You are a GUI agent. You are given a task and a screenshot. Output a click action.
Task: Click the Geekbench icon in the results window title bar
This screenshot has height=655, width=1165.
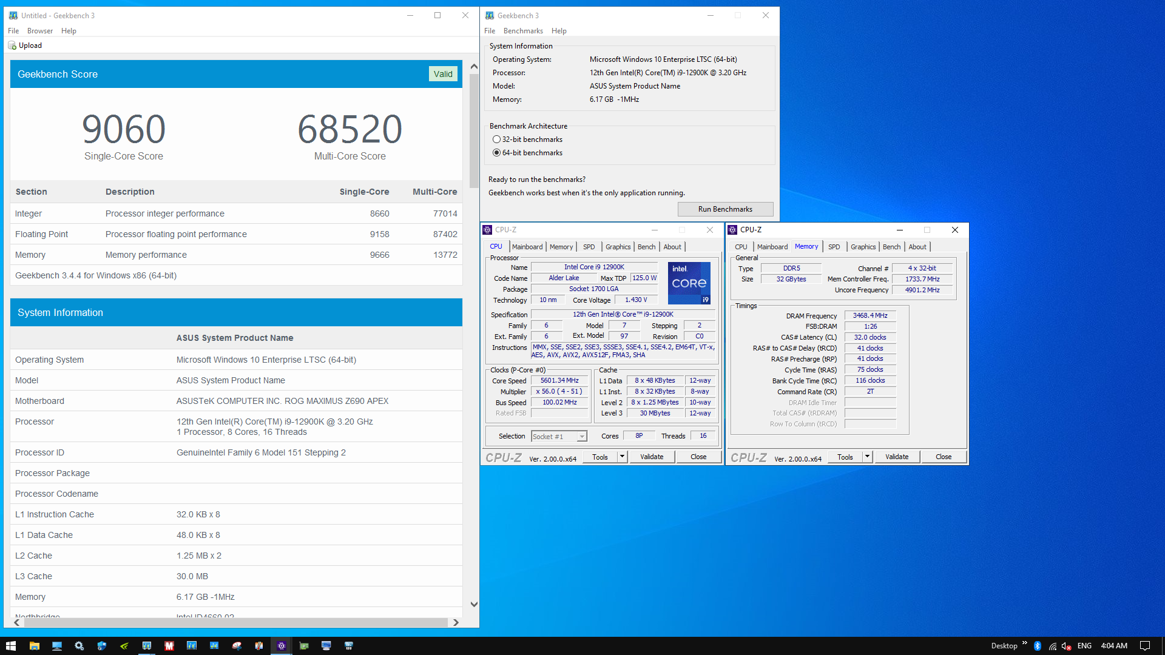pos(13,16)
